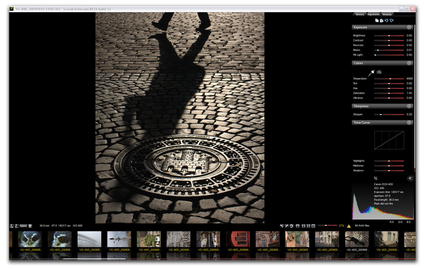Select the bare tree branches thumbnail
This screenshot has width=424, height=269.
tap(179, 239)
